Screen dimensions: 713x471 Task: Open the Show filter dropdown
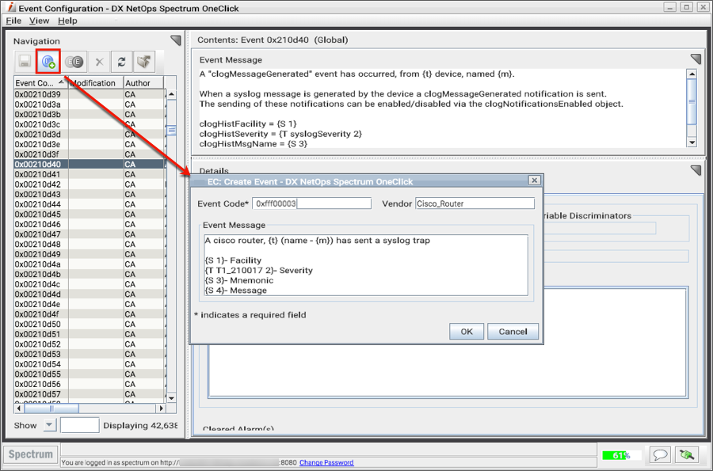(49, 425)
